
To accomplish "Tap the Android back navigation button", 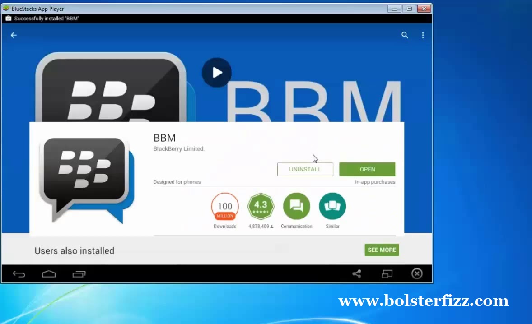I will [x=19, y=274].
